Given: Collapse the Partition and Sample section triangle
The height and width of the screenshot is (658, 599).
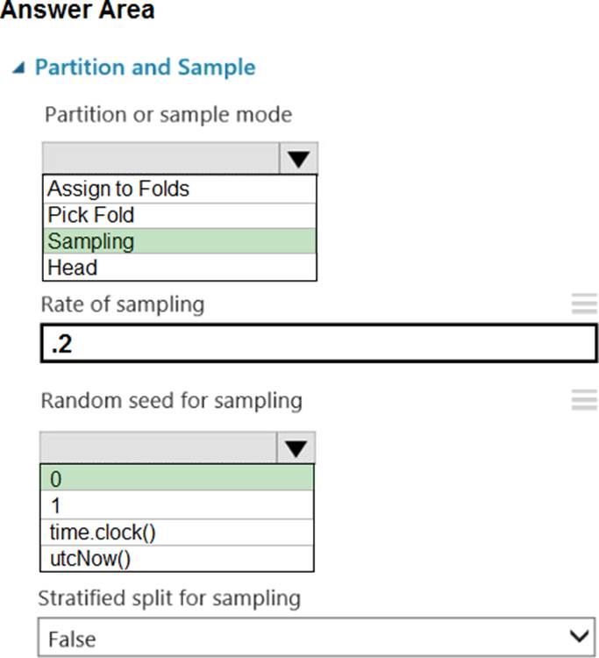Looking at the screenshot, I should (18, 68).
